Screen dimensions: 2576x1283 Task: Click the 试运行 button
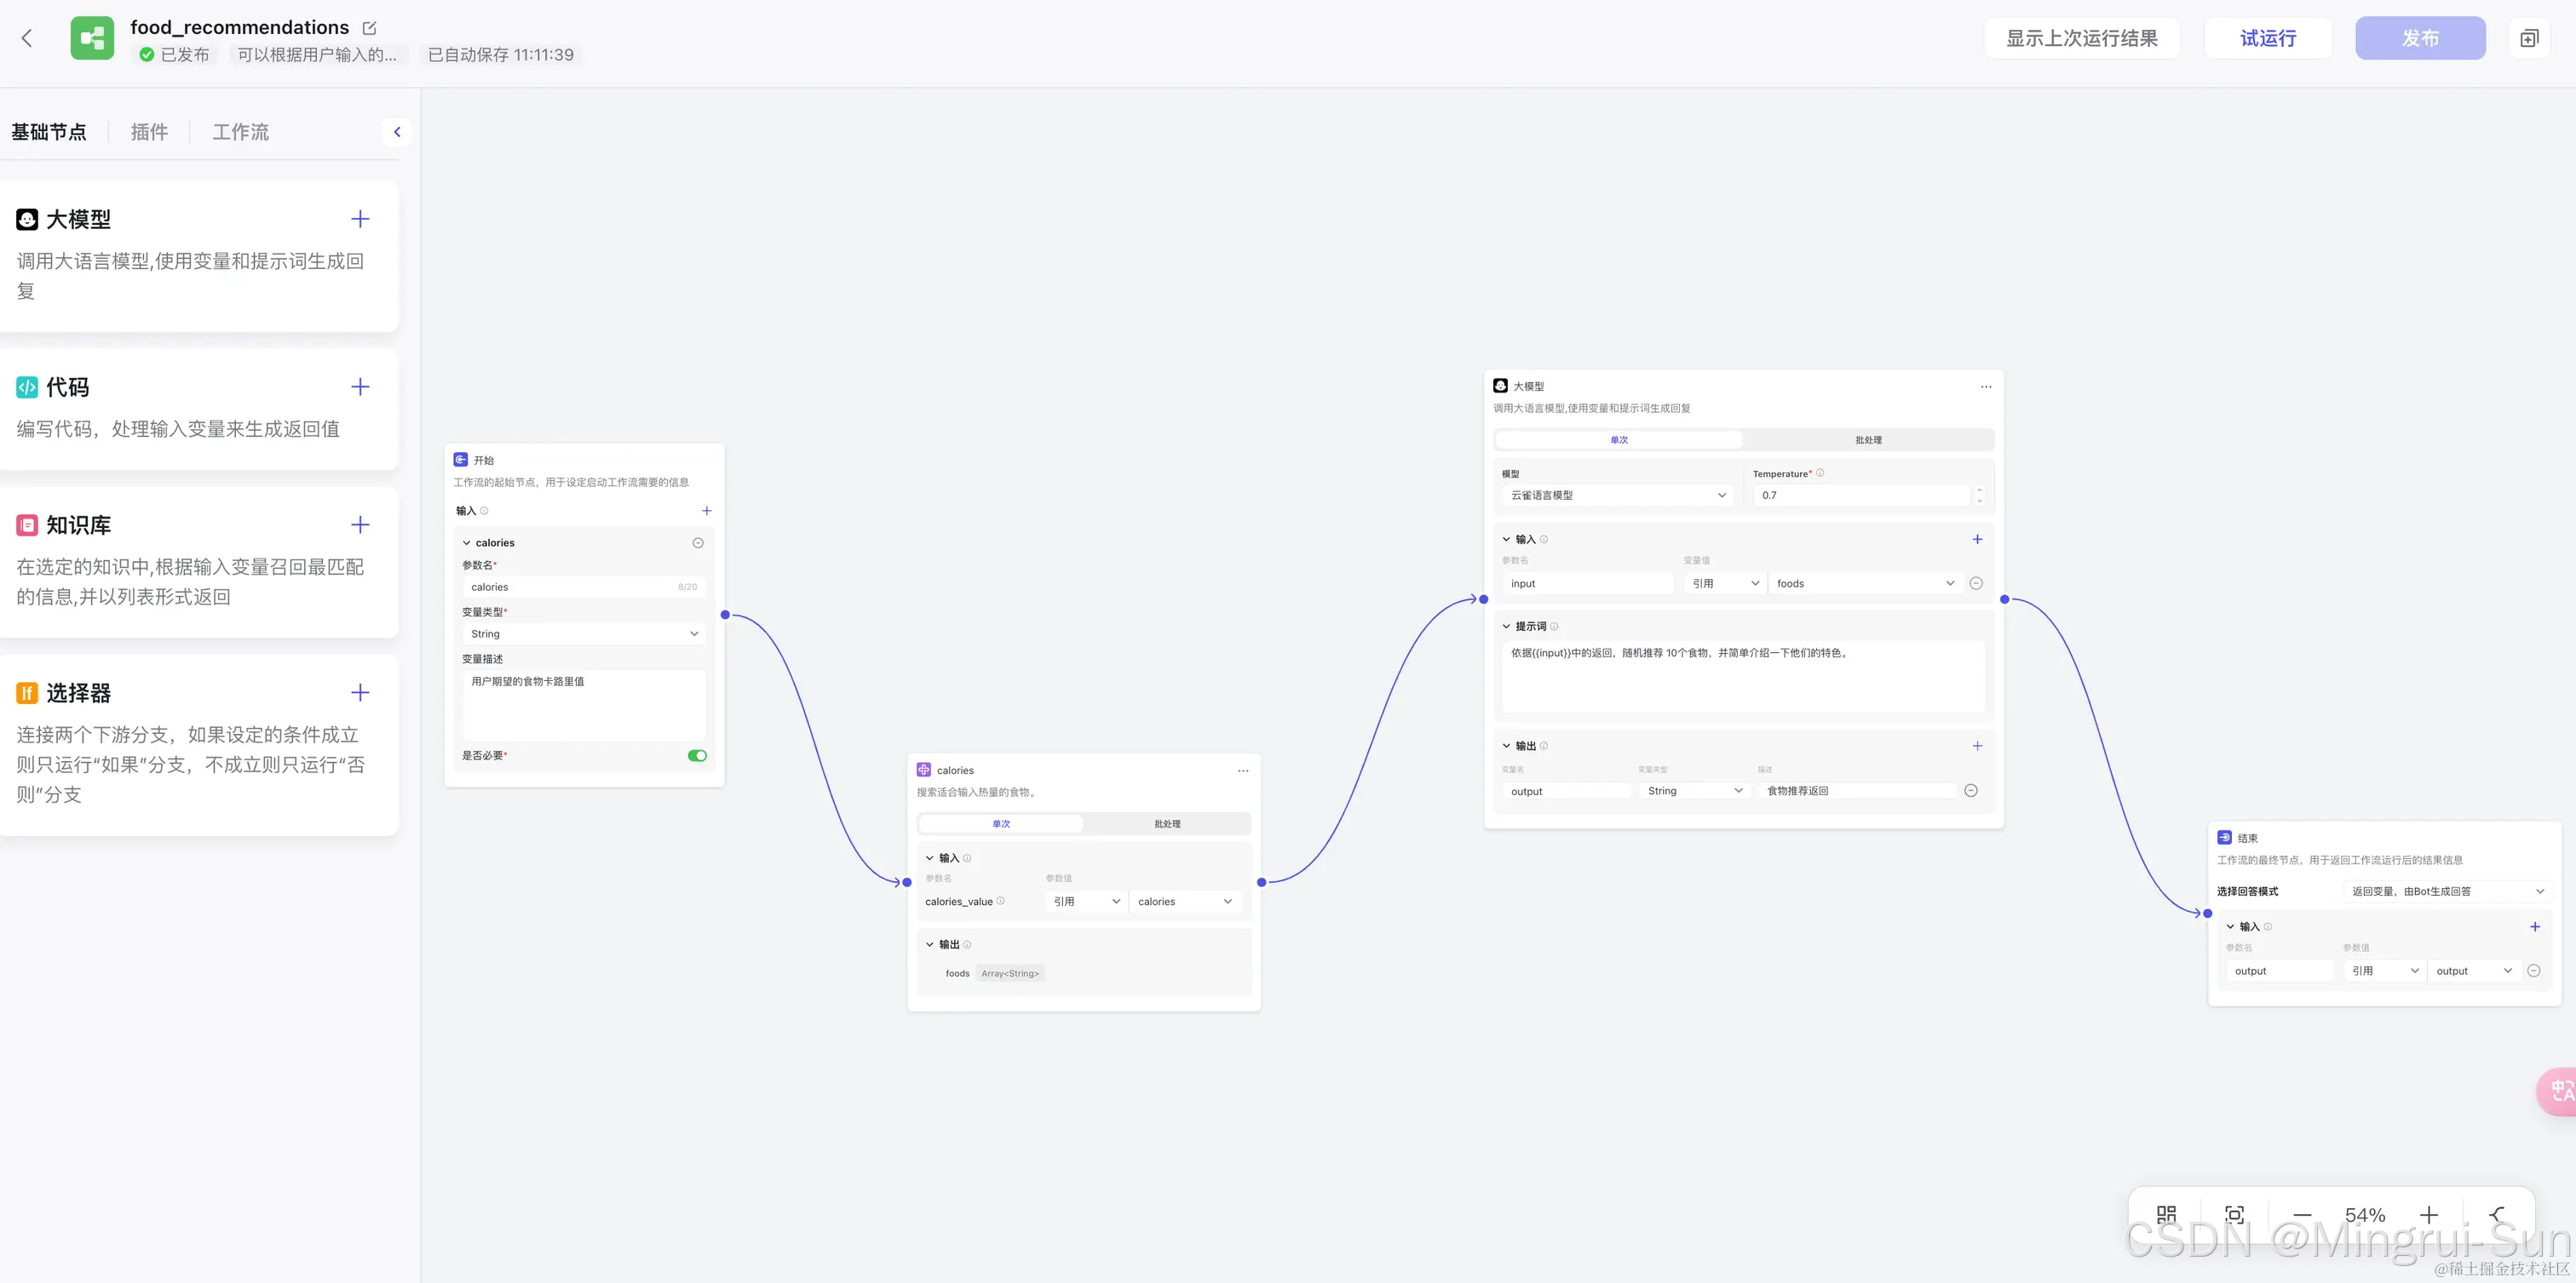tap(2267, 38)
